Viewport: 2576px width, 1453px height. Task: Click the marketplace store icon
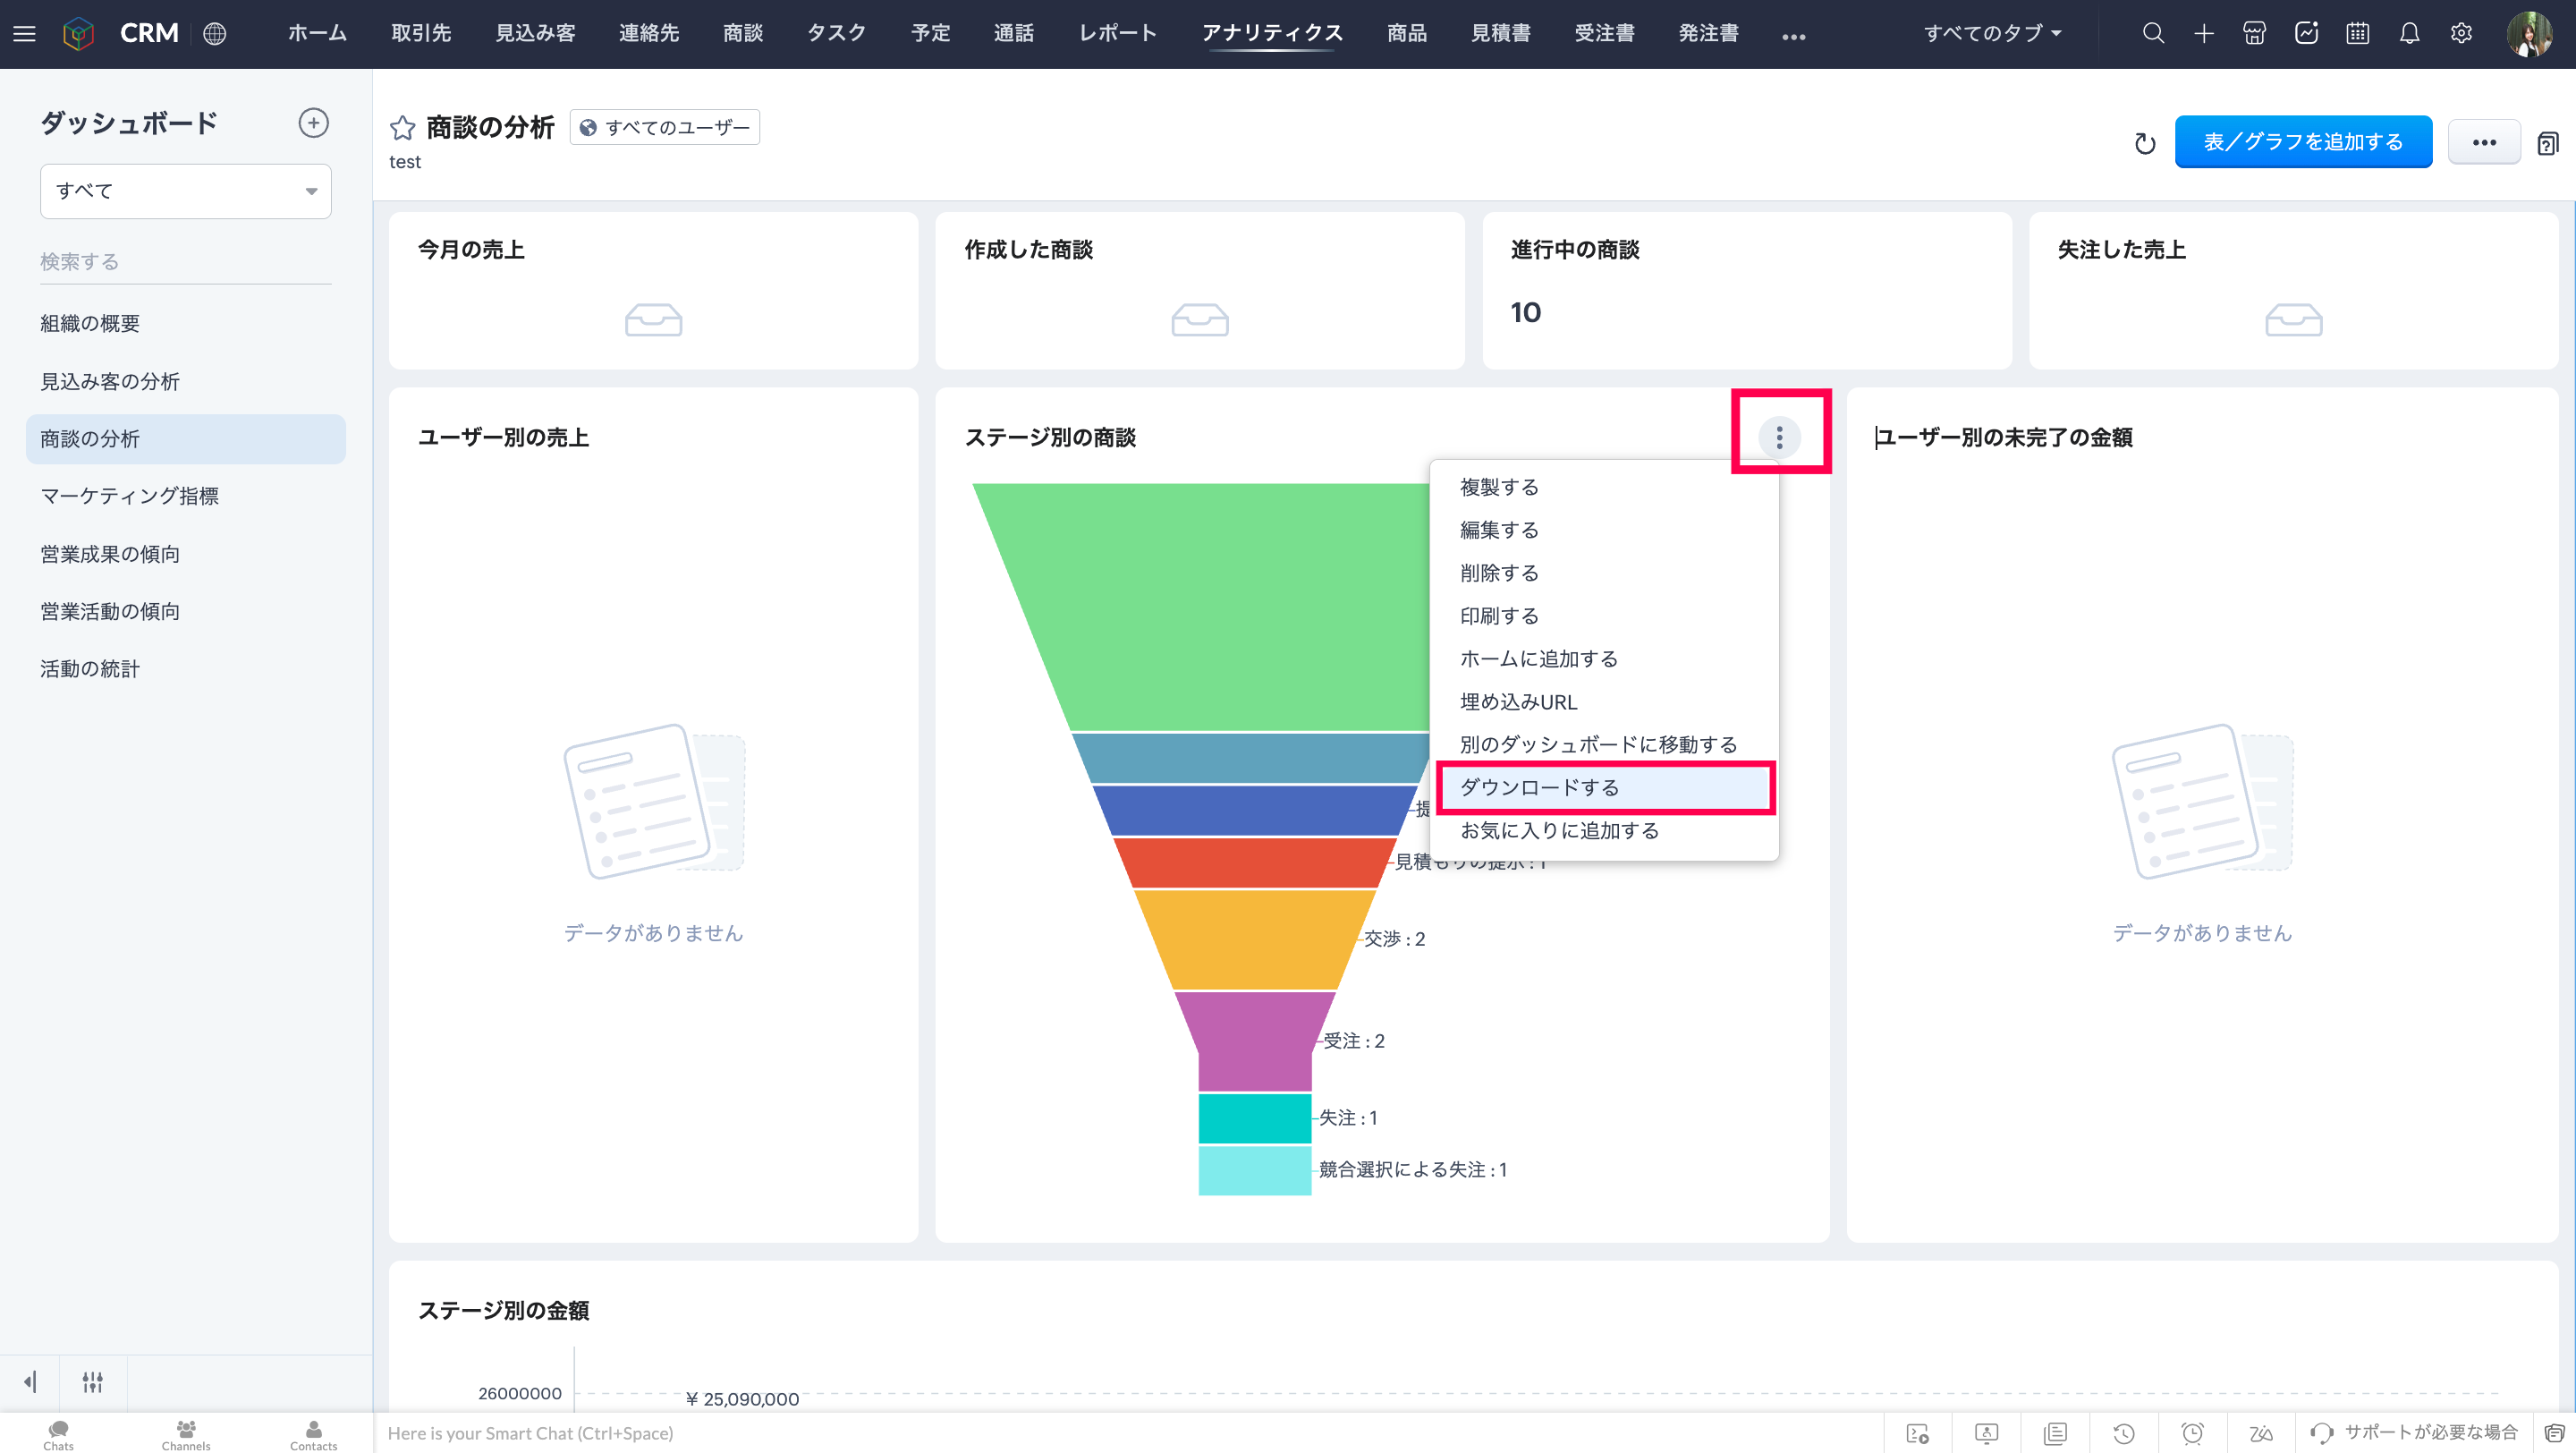2254,33
